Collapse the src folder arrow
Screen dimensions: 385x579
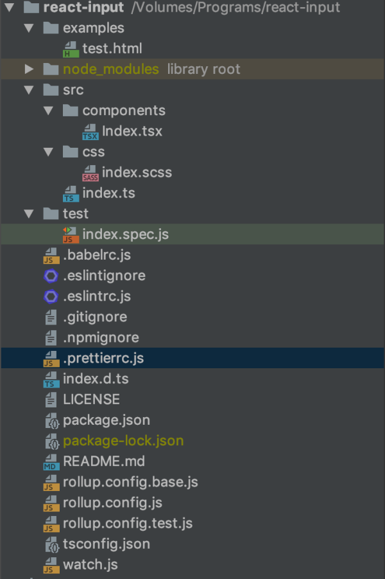[29, 90]
